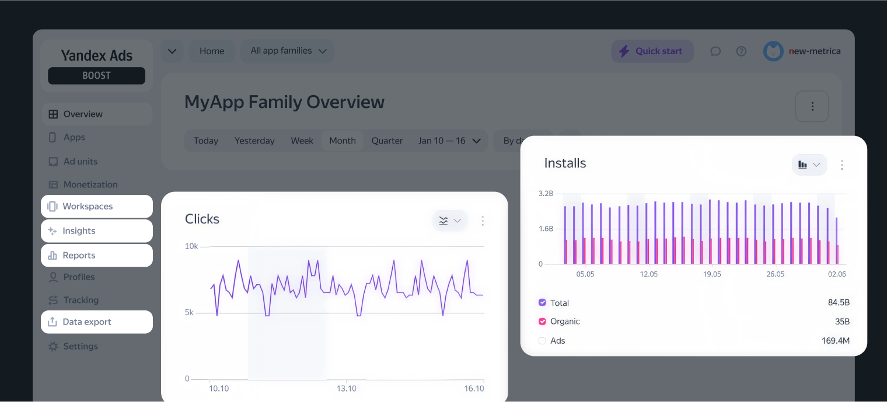The height and width of the screenshot is (402, 887).
Task: Change Installs bar chart type dropdown
Action: pyautogui.click(x=809, y=165)
